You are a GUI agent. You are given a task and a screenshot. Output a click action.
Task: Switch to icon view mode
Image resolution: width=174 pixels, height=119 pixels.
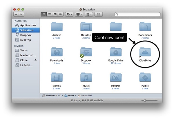[44, 14]
